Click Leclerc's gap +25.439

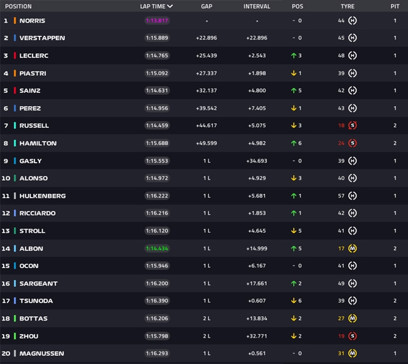coord(207,55)
